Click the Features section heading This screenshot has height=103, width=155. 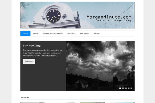point(25,98)
